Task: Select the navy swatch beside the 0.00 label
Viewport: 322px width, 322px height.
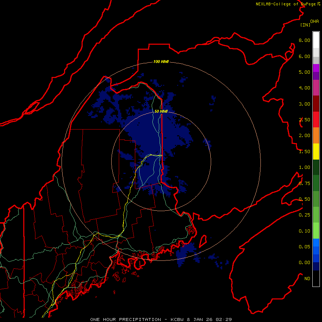Action: pyautogui.click(x=316, y=266)
